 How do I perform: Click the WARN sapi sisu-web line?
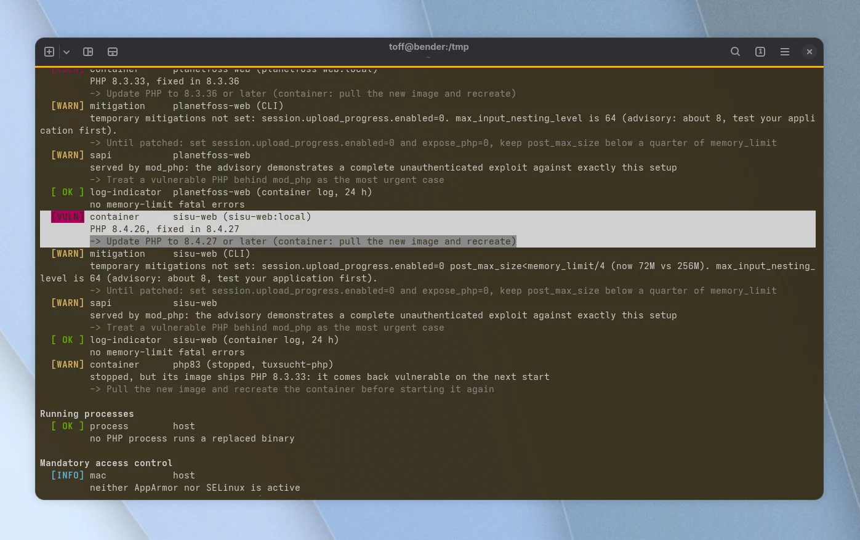(134, 303)
